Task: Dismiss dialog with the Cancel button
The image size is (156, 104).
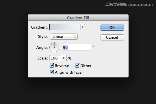Action: (x=112, y=38)
